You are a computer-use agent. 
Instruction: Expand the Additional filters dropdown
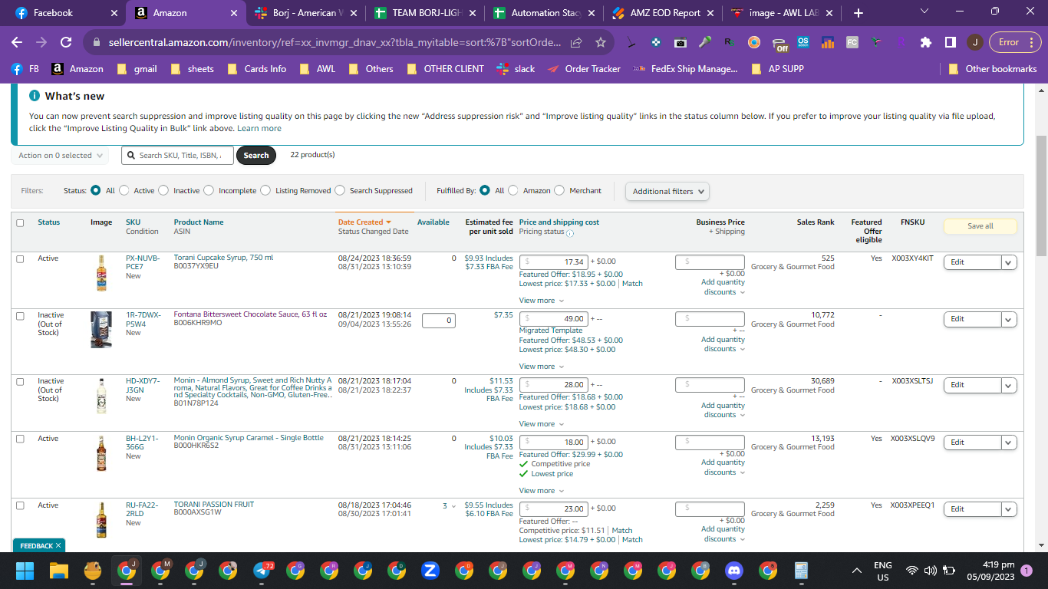tap(667, 192)
